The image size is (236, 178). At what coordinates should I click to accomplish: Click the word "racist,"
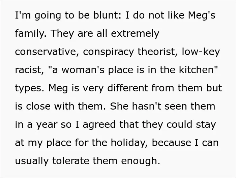click(x=30, y=70)
